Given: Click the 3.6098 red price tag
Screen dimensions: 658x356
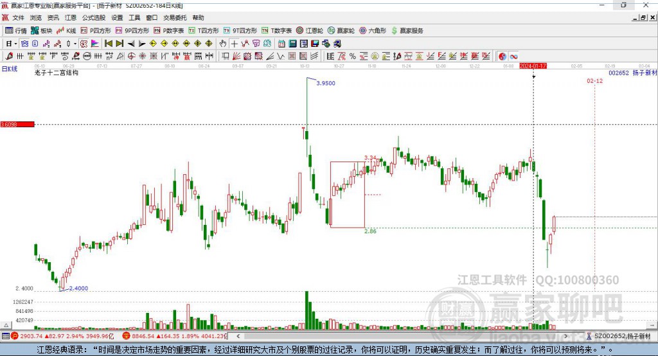Looking at the screenshot, I should [x=17, y=124].
